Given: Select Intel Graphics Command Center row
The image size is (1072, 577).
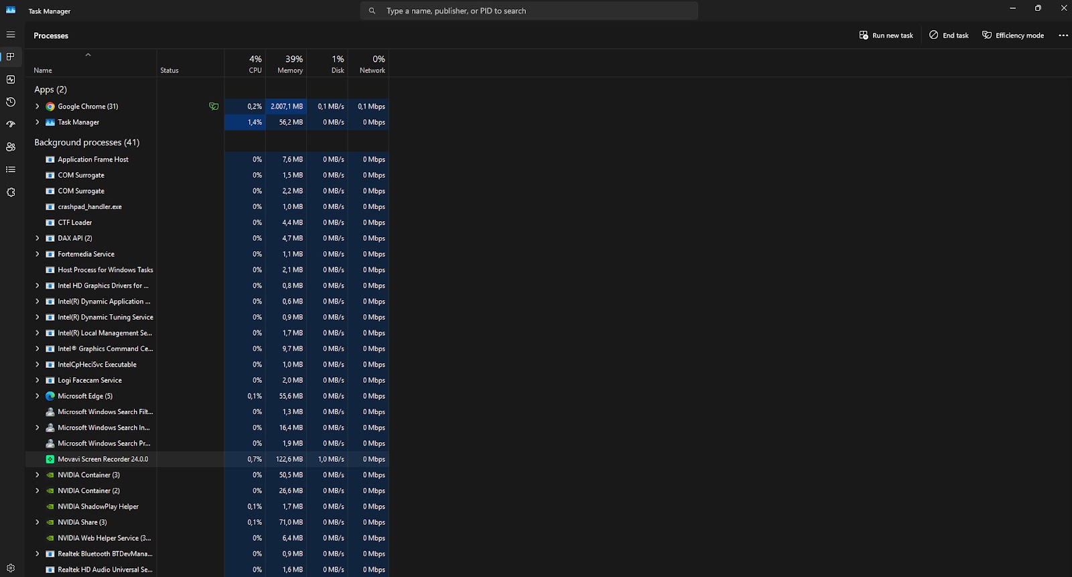Looking at the screenshot, I should (x=207, y=349).
